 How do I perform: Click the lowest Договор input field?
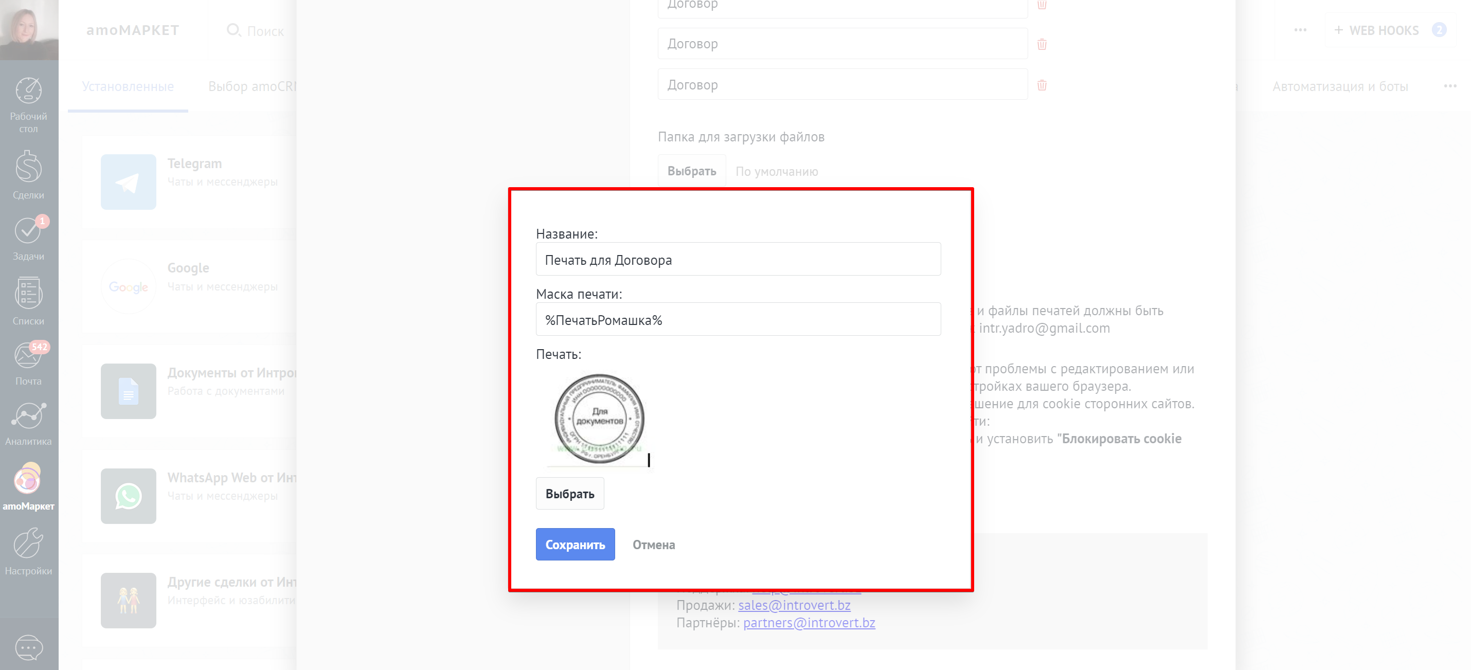tap(842, 85)
